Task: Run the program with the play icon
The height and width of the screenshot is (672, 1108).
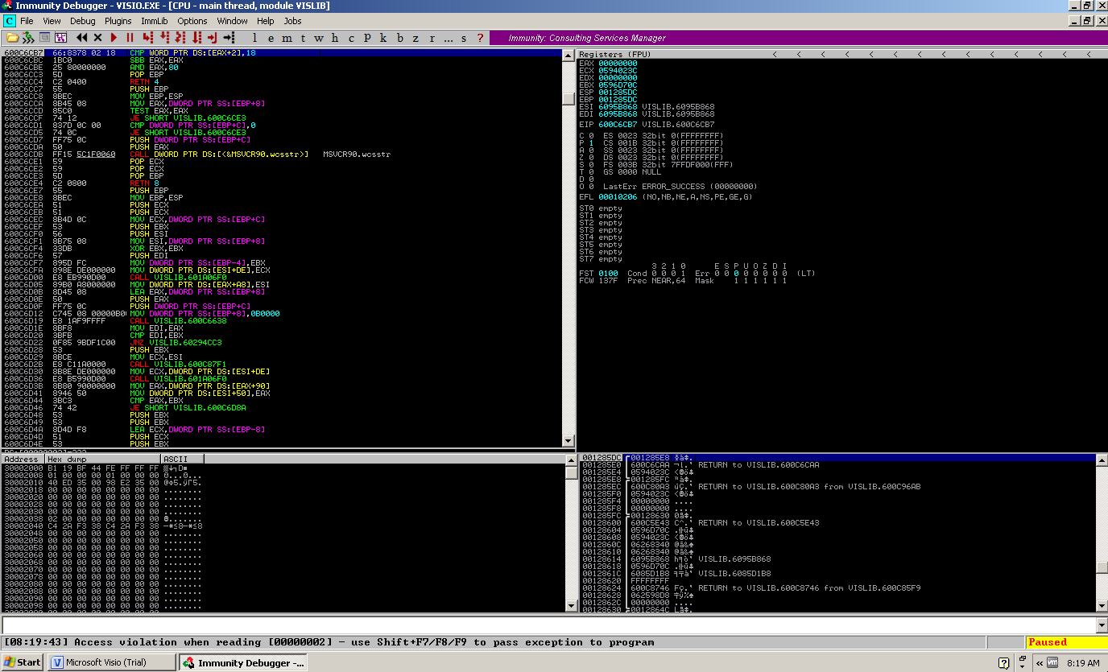Action: 114,38
